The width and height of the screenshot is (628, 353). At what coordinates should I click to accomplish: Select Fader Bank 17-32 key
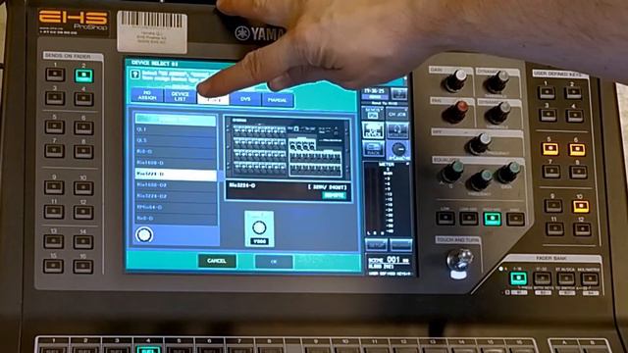pos(543,278)
